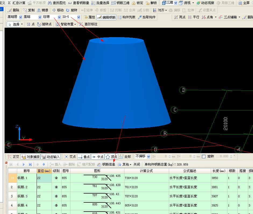Expand the ZD-5 component dropdown
The image size is (253, 214).
tap(79, 17)
